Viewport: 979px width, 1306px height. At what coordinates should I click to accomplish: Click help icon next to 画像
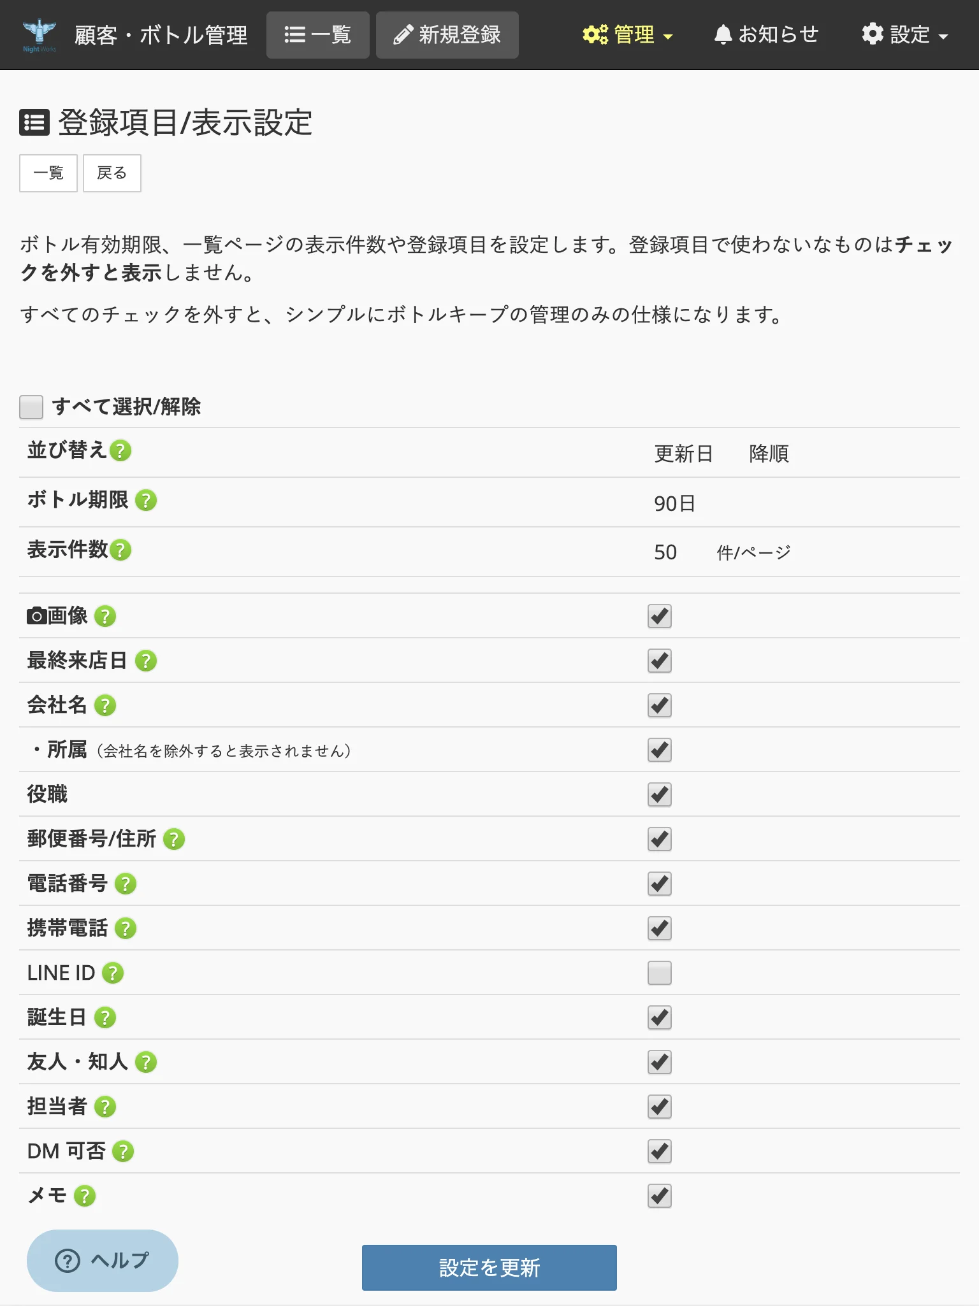[x=105, y=616]
